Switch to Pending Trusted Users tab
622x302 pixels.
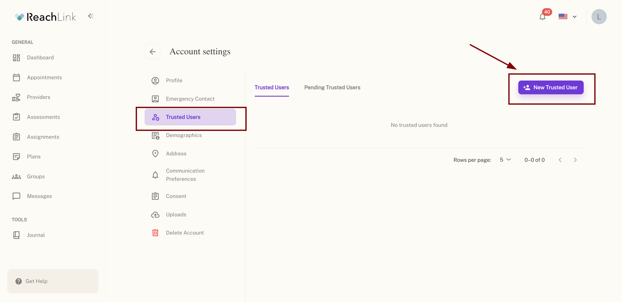(x=332, y=87)
